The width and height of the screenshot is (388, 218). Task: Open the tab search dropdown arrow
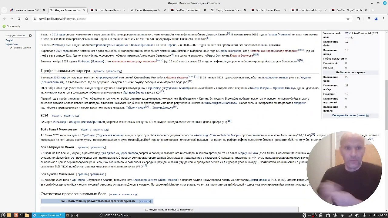[4, 10]
